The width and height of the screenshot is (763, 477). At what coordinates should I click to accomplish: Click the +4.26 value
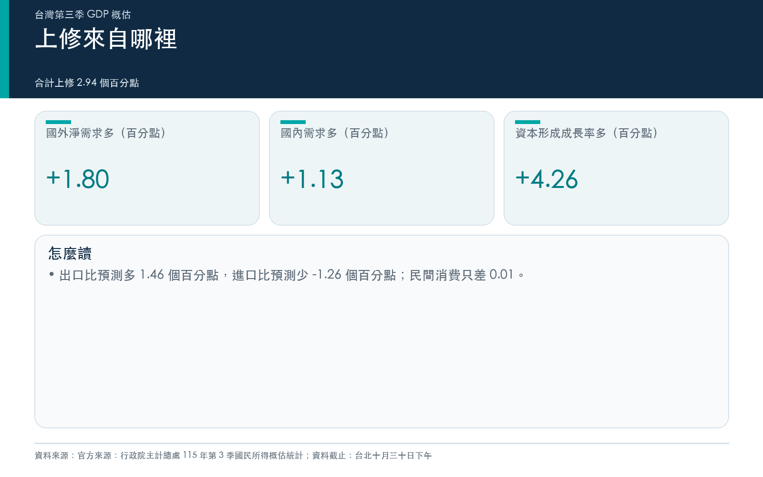click(x=547, y=179)
